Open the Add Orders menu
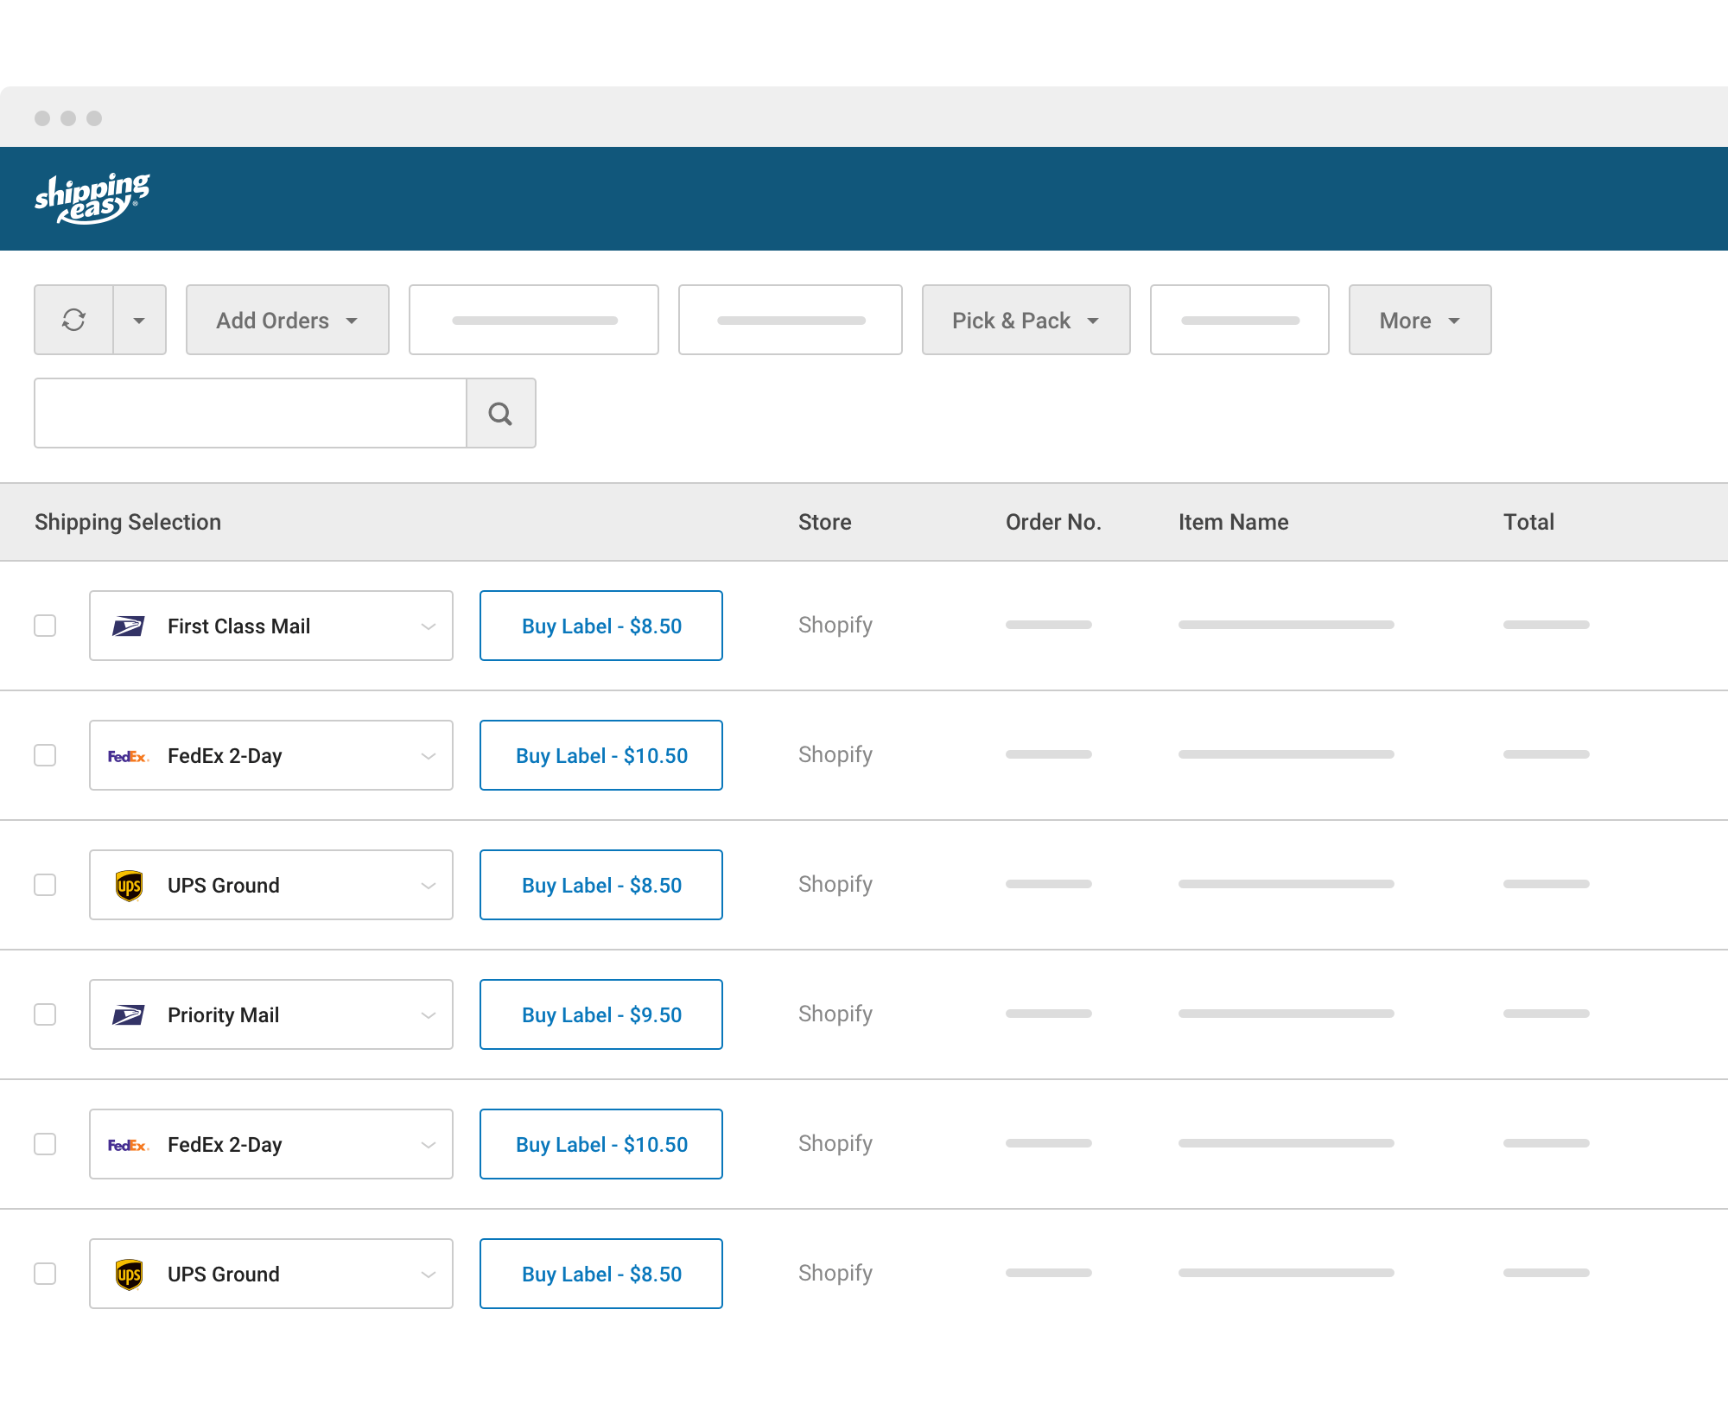Viewport: 1728px width, 1424px height. pyautogui.click(x=287, y=320)
